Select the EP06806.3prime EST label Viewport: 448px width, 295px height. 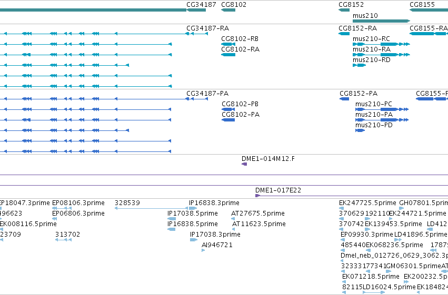78,213
